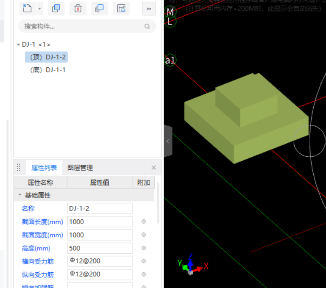326x288 pixels.
Task: Toggle the 横向受力筋 additional radio button
Action: [144, 261]
